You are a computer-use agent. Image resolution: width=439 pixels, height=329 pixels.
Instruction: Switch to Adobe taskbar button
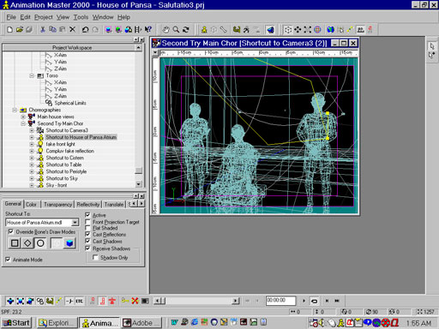coord(141,323)
